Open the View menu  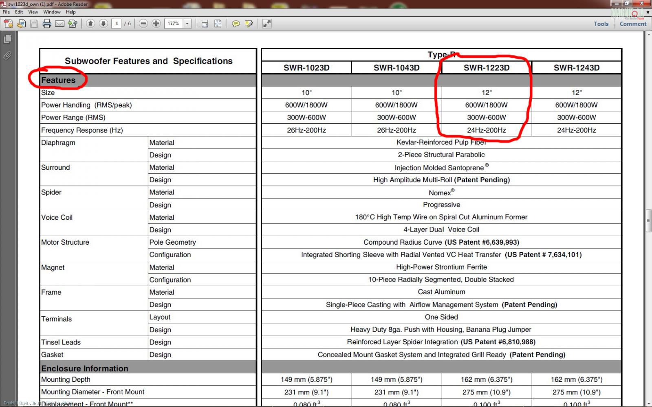[33, 12]
